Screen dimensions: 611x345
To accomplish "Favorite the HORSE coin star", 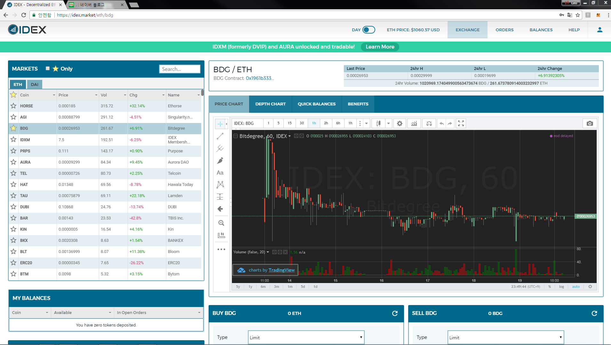I will tap(13, 106).
